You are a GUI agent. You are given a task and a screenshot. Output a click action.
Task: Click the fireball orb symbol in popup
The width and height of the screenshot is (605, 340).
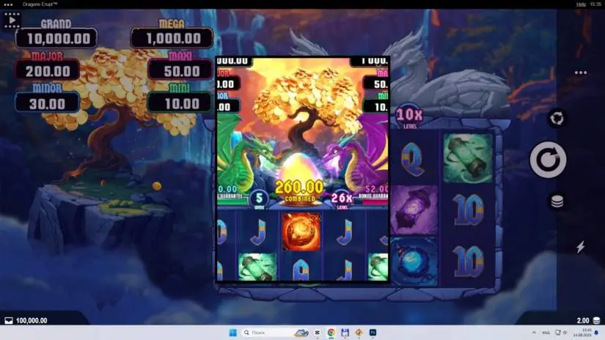tap(301, 232)
